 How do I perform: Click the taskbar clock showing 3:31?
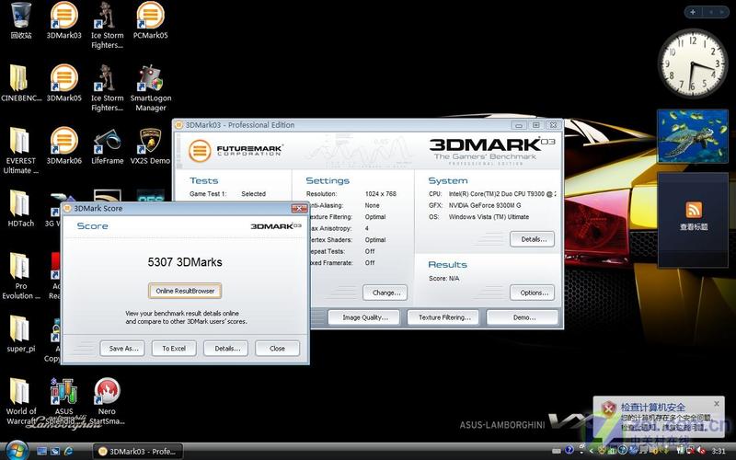(719, 451)
